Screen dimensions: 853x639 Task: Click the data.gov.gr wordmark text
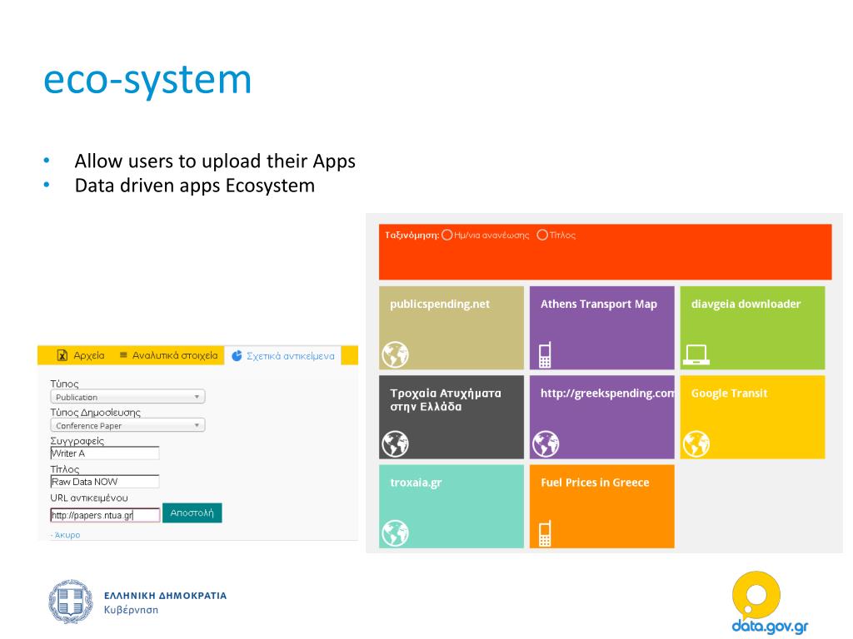click(770, 626)
